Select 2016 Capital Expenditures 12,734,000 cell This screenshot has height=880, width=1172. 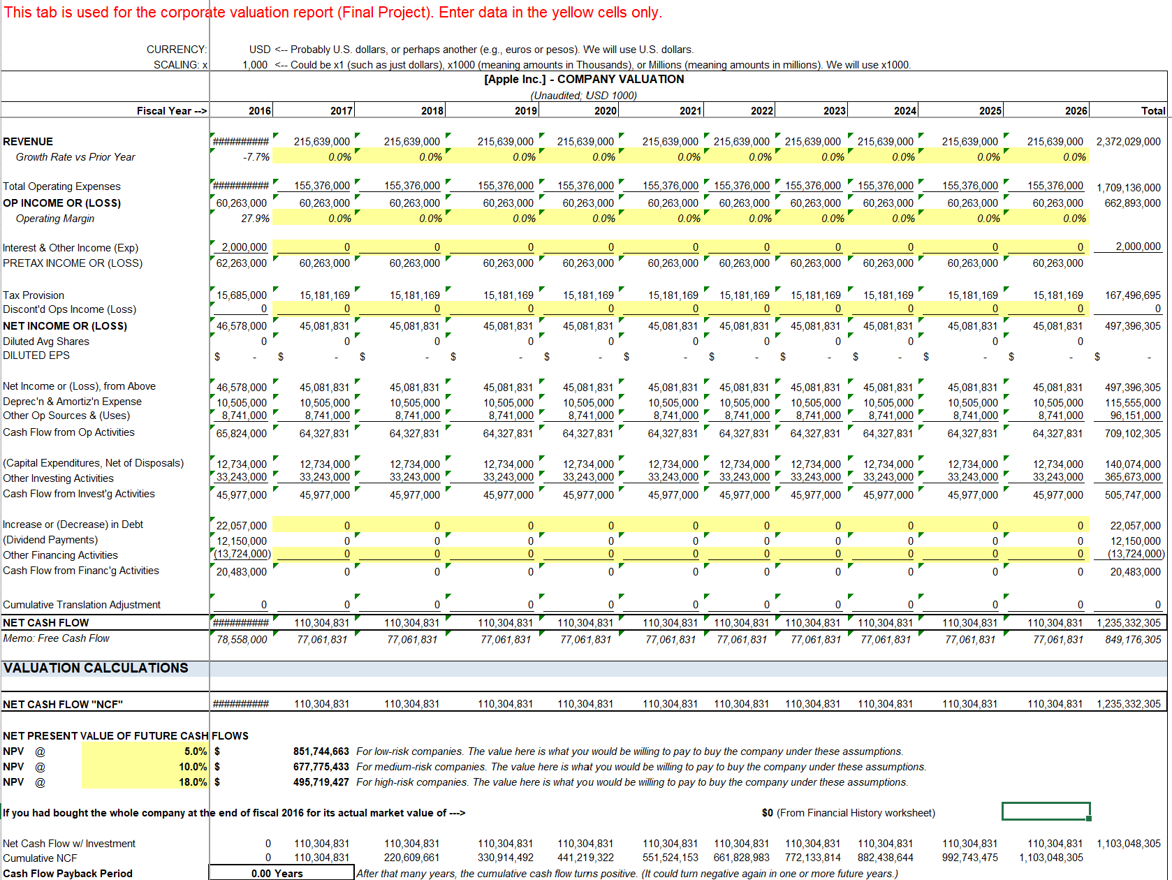point(241,464)
